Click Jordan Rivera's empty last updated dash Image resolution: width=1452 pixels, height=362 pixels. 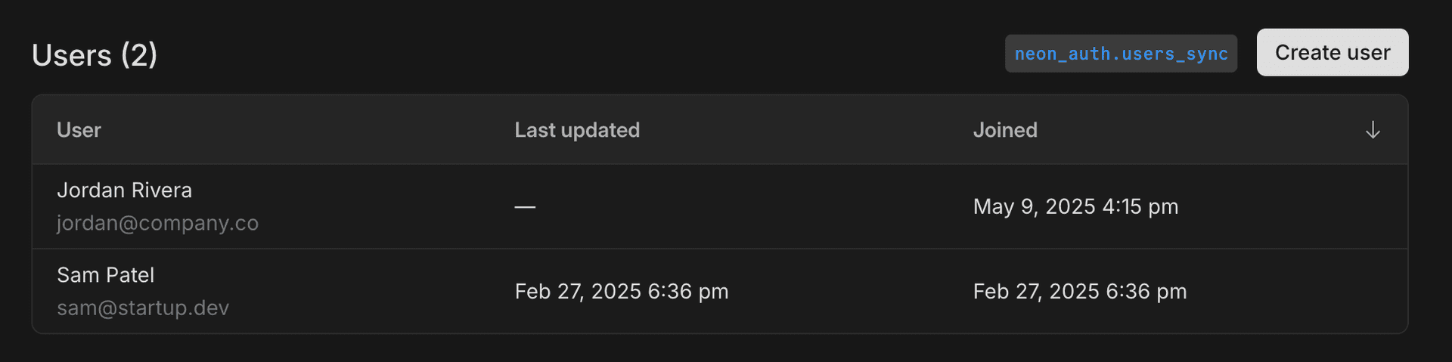point(525,206)
